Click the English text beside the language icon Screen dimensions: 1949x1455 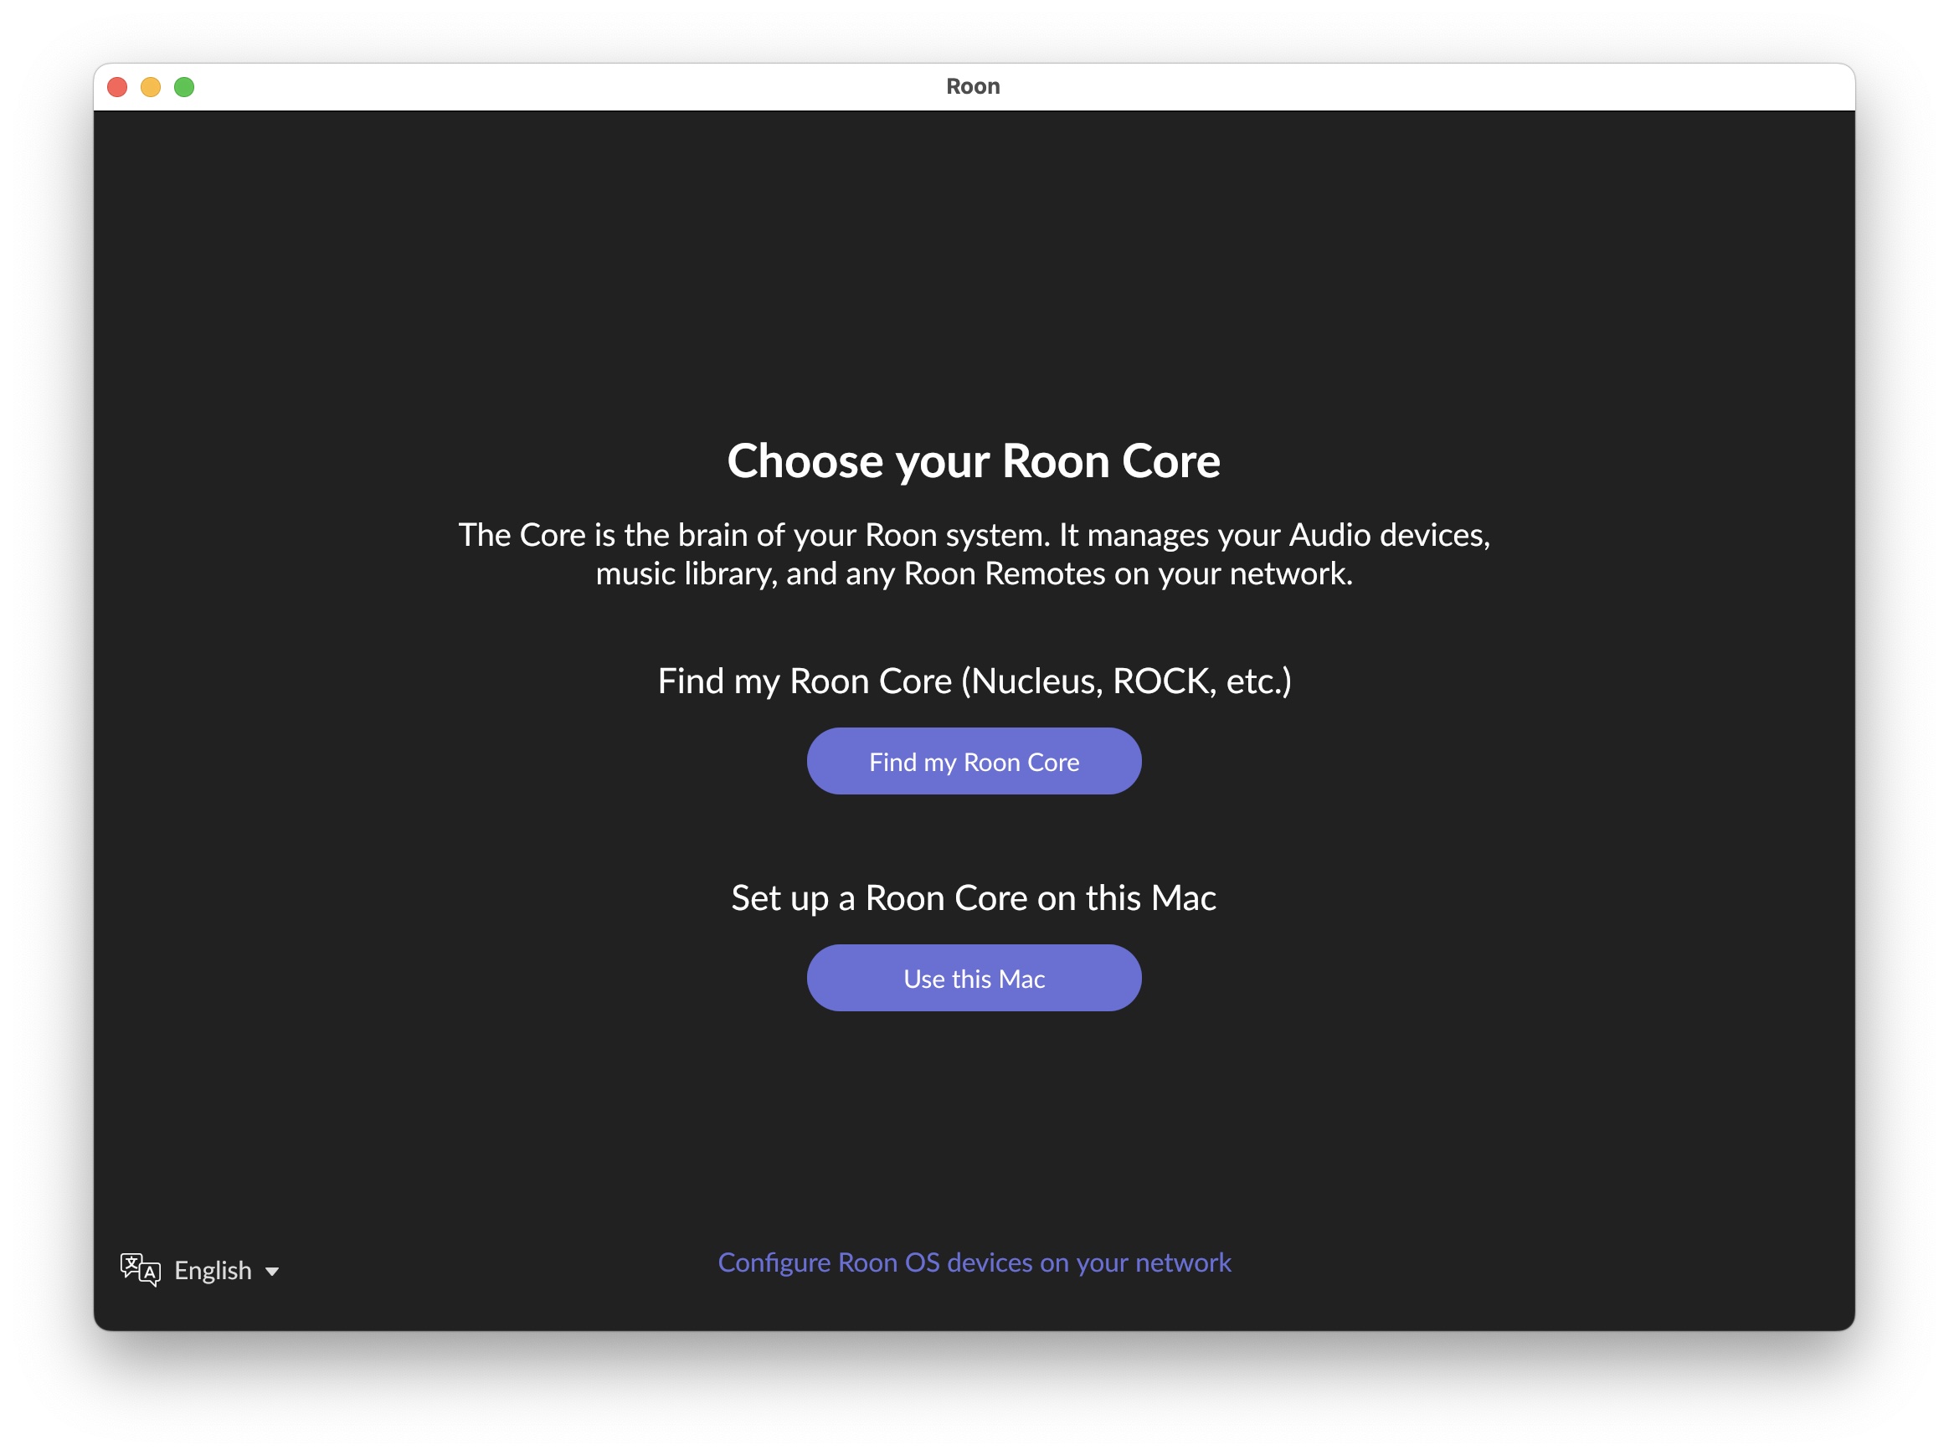[x=213, y=1270]
